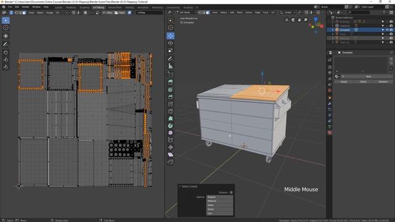Choose the Select Box tool in 3D viewport
The image size is (395, 222).
point(170,20)
